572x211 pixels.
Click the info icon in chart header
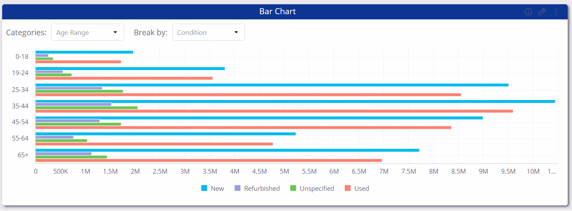click(x=528, y=12)
